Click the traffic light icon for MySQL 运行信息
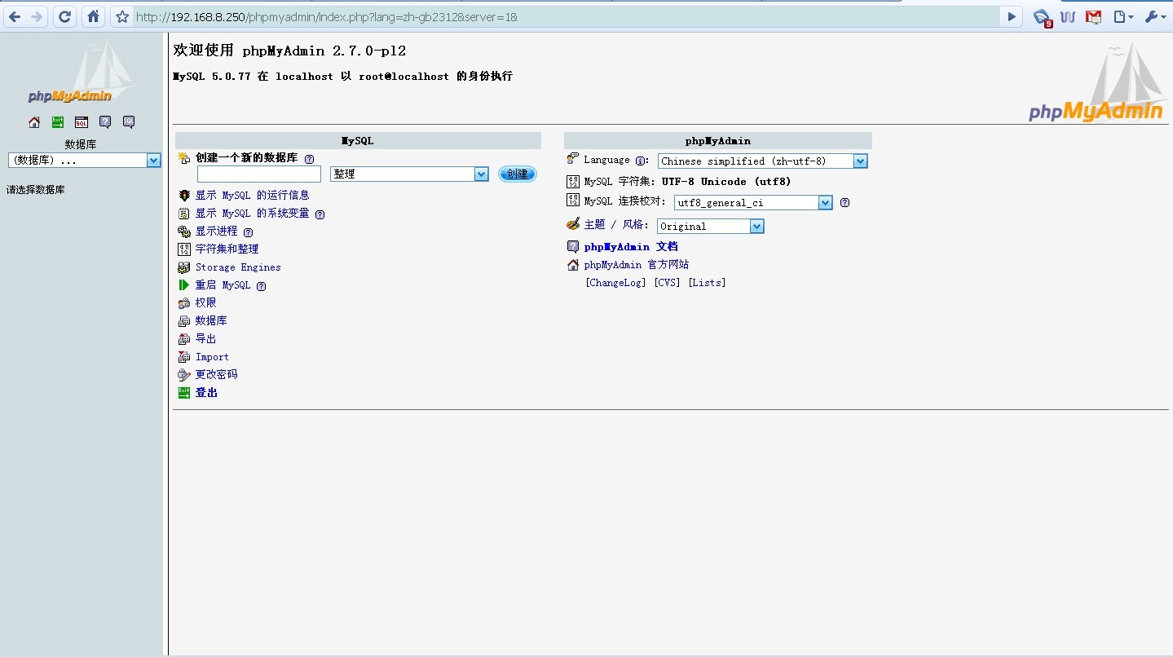1173x657 pixels. [184, 196]
